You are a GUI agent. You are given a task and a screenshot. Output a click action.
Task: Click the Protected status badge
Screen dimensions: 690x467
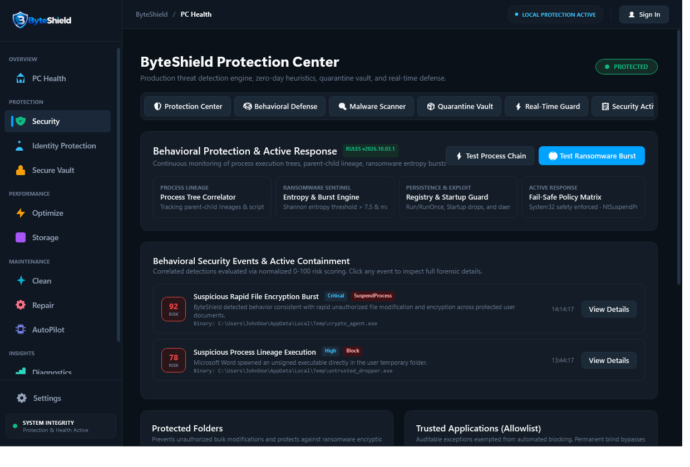[x=626, y=67]
